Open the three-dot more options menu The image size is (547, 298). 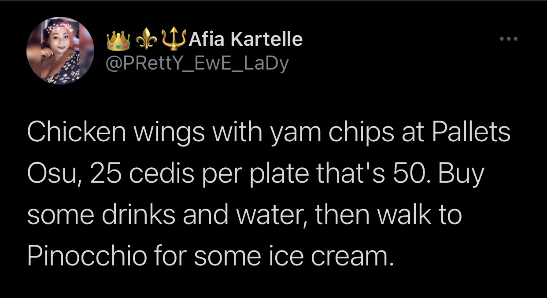tap(509, 39)
